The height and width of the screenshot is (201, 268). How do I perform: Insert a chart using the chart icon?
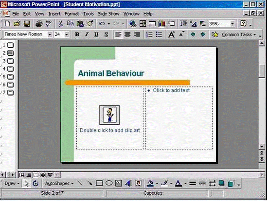pos(161,24)
